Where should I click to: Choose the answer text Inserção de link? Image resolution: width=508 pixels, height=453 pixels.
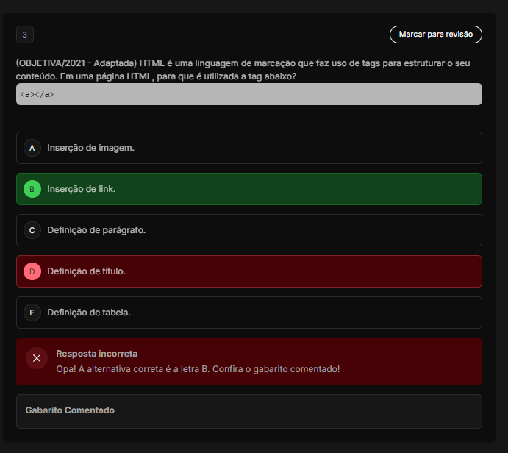click(x=81, y=189)
